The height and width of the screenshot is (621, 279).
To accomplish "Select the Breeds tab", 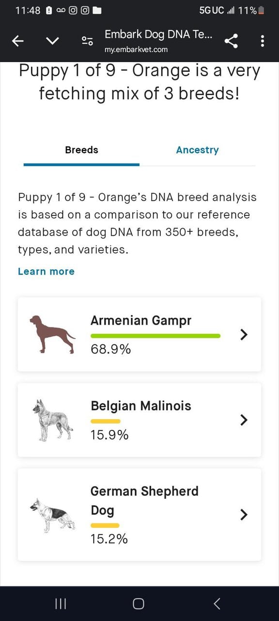I will pos(81,150).
